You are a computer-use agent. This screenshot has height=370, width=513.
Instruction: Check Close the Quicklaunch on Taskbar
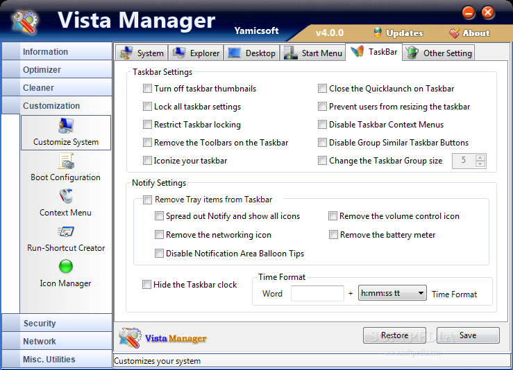(x=322, y=89)
